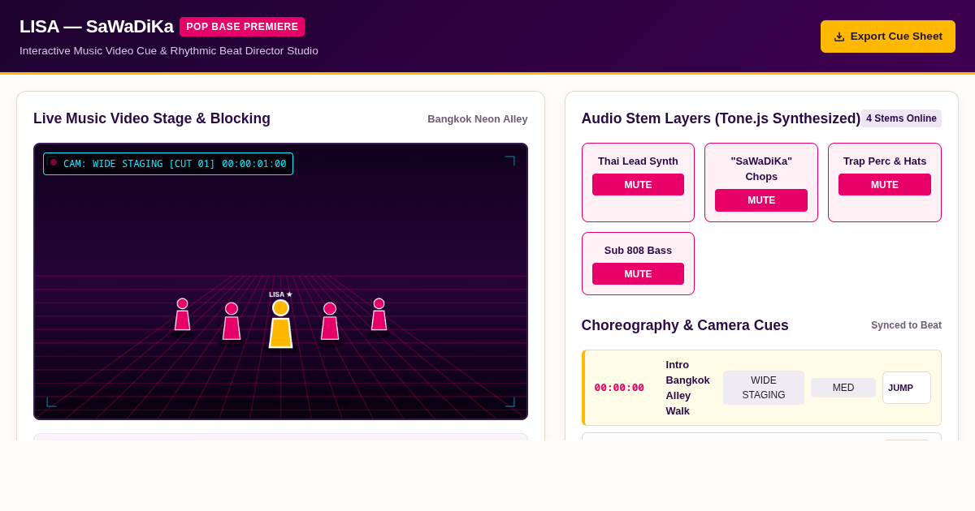Select the yellow LISA star dancer figure
The image size is (975, 511).
tap(280, 324)
